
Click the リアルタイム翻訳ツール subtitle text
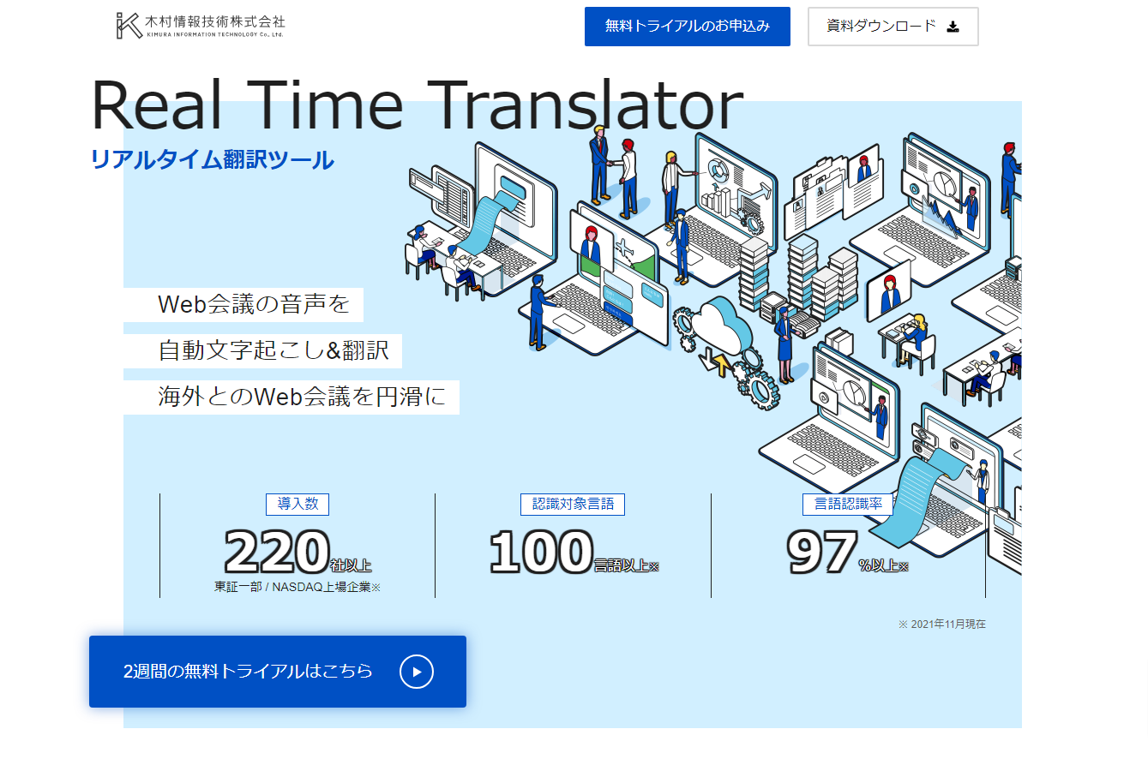point(212,159)
